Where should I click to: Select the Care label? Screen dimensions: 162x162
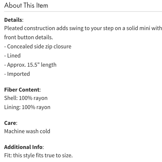click(x=10, y=123)
